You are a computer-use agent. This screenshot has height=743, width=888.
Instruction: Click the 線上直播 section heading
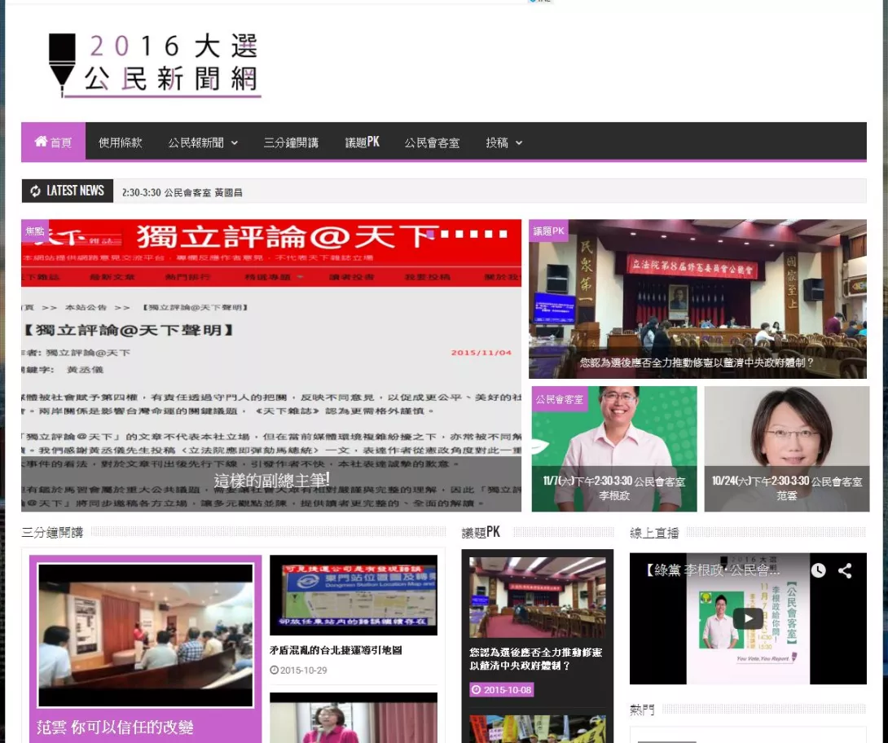point(654,533)
